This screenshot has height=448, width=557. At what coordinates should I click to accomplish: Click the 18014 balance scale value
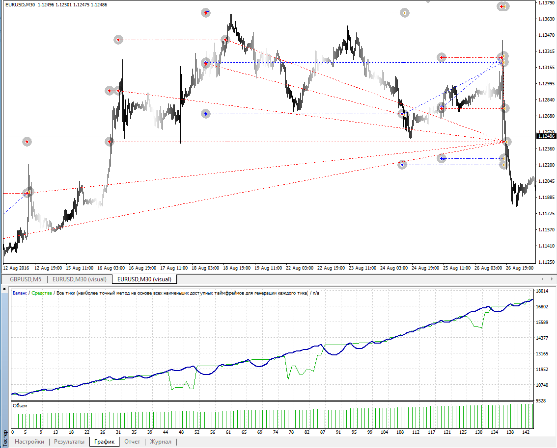542,291
